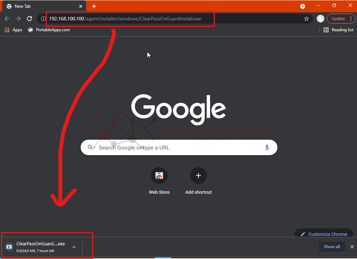357x259 pixels.
Task: Click the Add shortcut plus icon
Action: tap(198, 175)
